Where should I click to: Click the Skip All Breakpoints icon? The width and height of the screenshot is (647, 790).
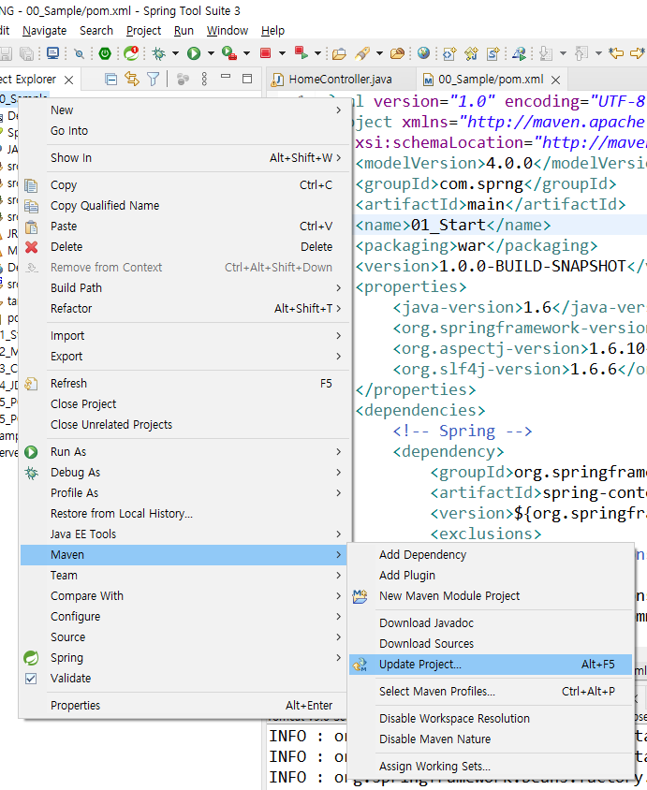point(79,53)
